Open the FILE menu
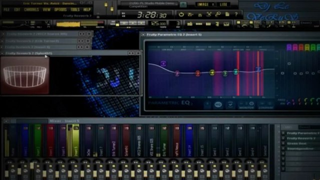Image resolution: width=320 pixels, height=180 pixels. coord(7,9)
